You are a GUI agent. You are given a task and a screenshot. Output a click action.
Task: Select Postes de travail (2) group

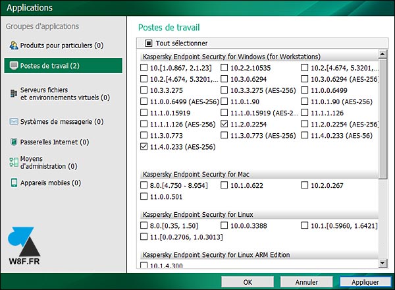(x=63, y=65)
